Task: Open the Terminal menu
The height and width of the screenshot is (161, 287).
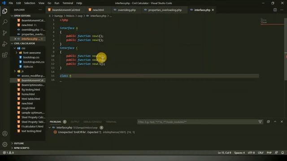Action: coord(68,3)
